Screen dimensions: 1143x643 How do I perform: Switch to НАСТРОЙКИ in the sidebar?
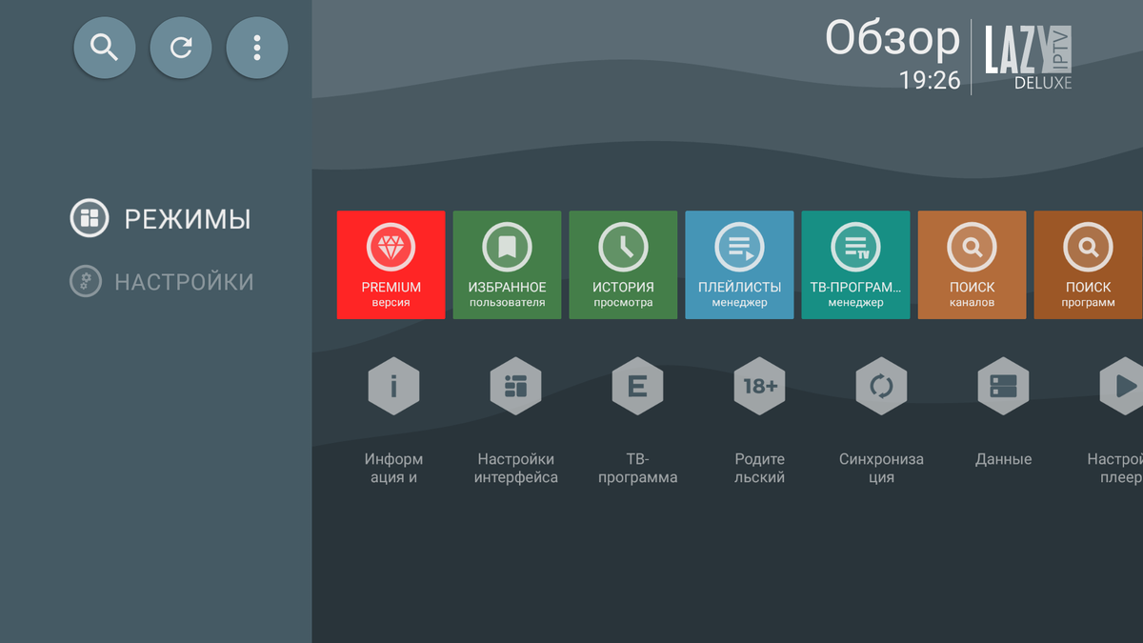pyautogui.click(x=162, y=282)
